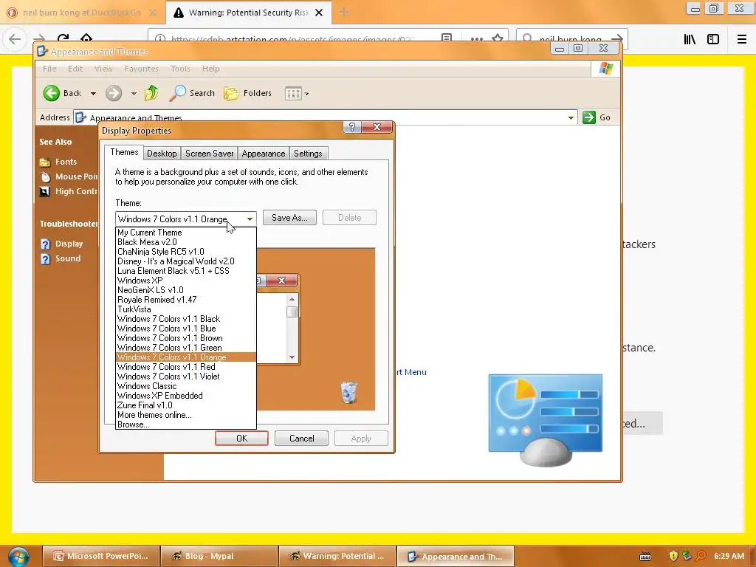
Task: Click the Forward arrow icon in Explorer toolbar
Action: pyautogui.click(x=114, y=93)
